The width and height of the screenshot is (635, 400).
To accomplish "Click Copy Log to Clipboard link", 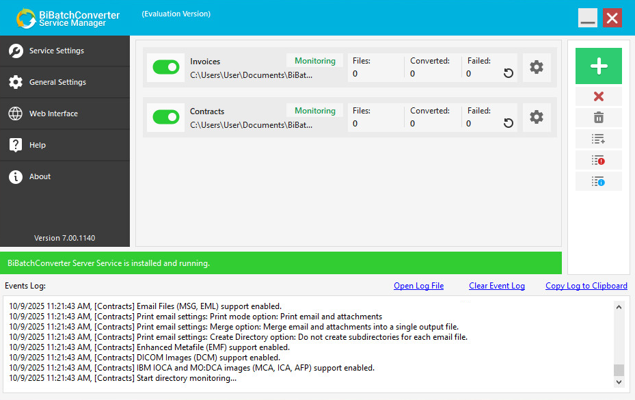I will 586,286.
